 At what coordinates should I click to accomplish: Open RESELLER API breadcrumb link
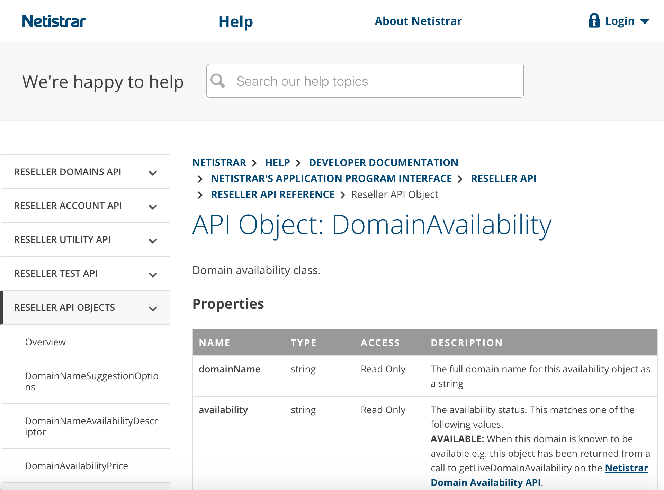[x=503, y=178]
